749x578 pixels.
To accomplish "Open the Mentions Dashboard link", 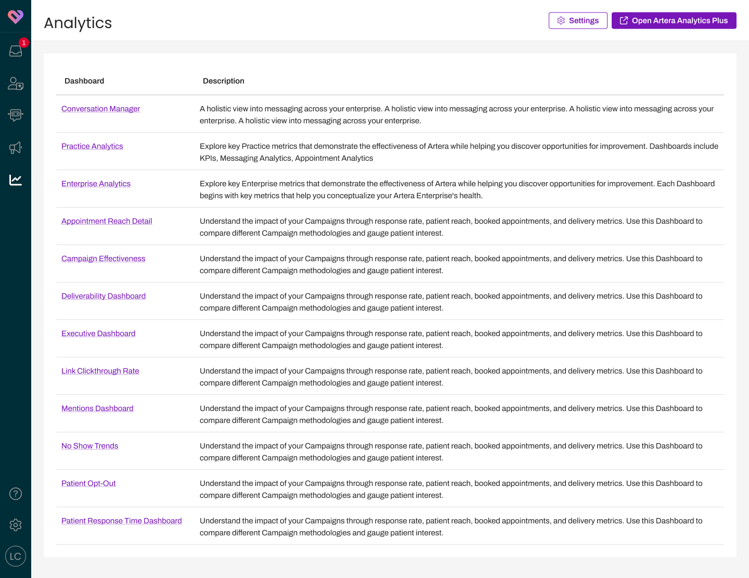I will tap(97, 408).
